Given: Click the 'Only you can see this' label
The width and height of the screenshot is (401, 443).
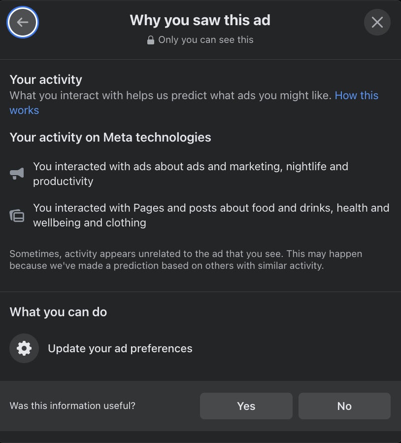Looking at the screenshot, I should (x=205, y=40).
